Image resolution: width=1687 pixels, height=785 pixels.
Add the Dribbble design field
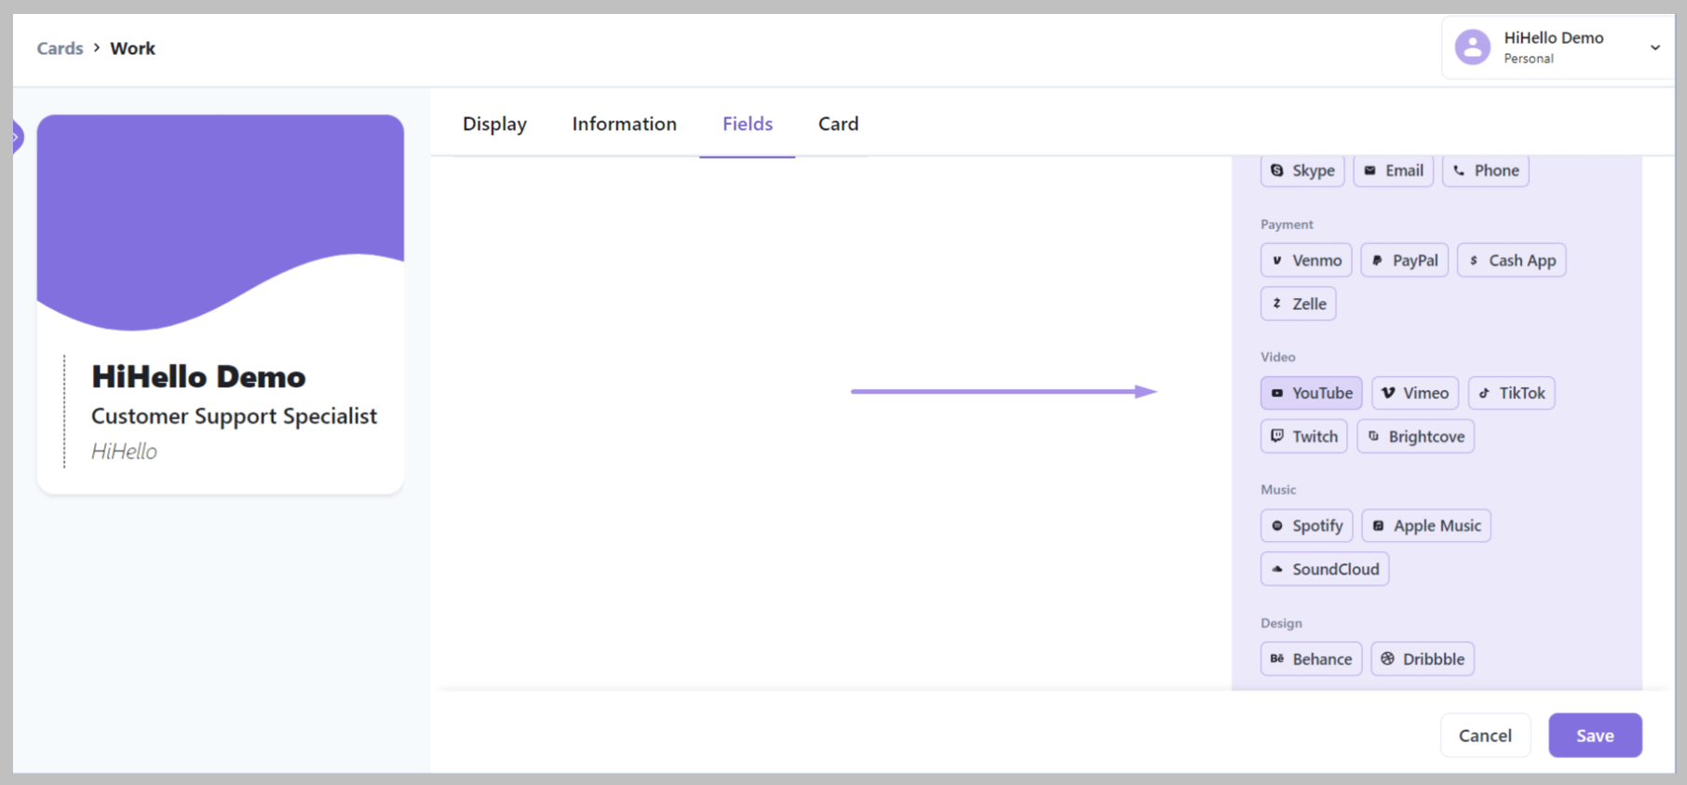point(1423,658)
